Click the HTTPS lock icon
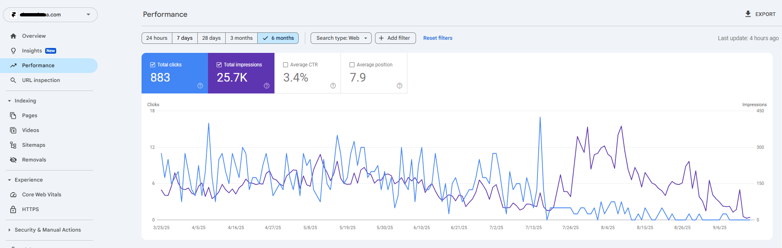Viewport: 782px width, 248px height. pyautogui.click(x=14, y=209)
